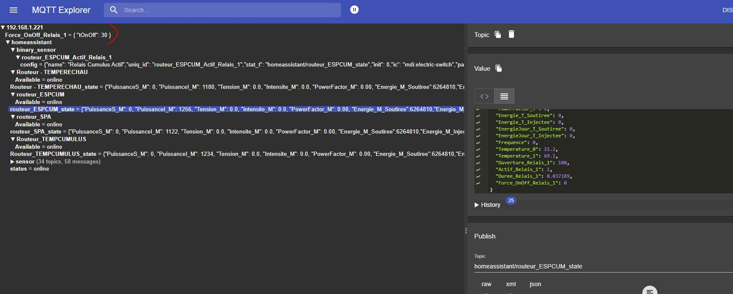This screenshot has height=294, width=733.
Task: Show chart for Energie_T_Soutiree value
Action: (x=478, y=115)
